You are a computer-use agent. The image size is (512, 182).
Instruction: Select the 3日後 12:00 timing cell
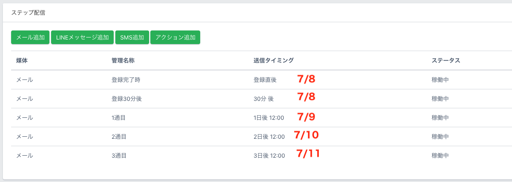tap(269, 156)
